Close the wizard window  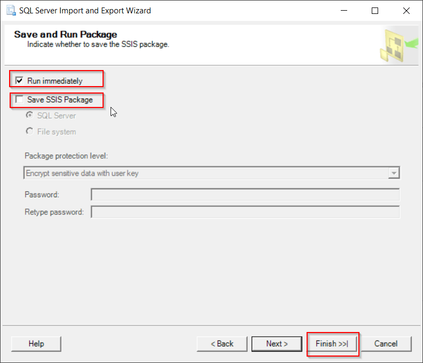click(x=406, y=11)
